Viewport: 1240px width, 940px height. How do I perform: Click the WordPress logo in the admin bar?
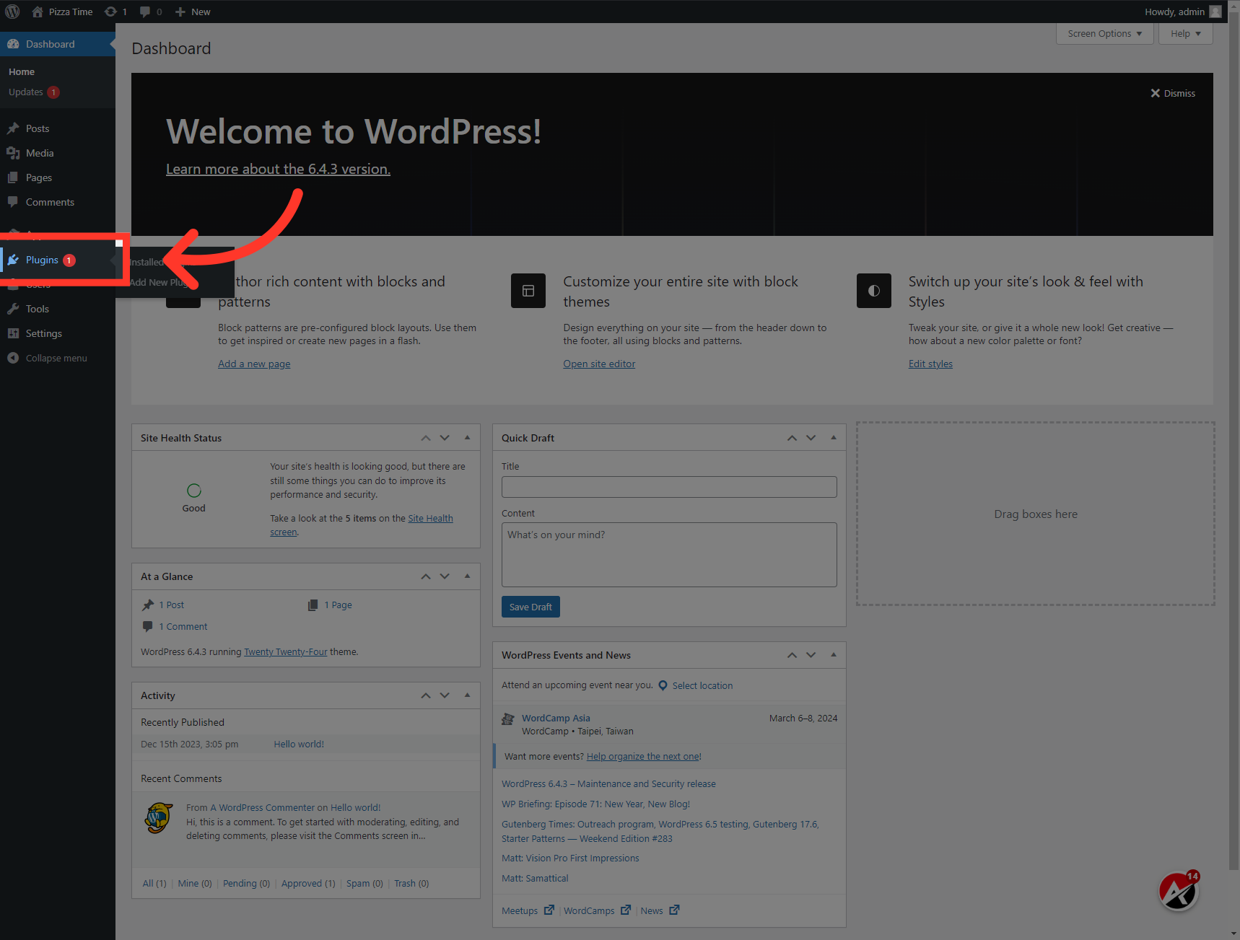coord(12,11)
